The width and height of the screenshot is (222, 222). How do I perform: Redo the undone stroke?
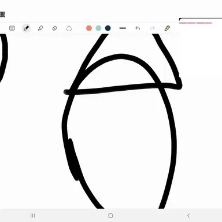[152, 28]
